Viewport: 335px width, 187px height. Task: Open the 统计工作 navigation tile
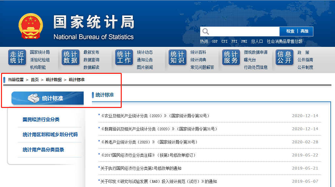tap(124, 57)
